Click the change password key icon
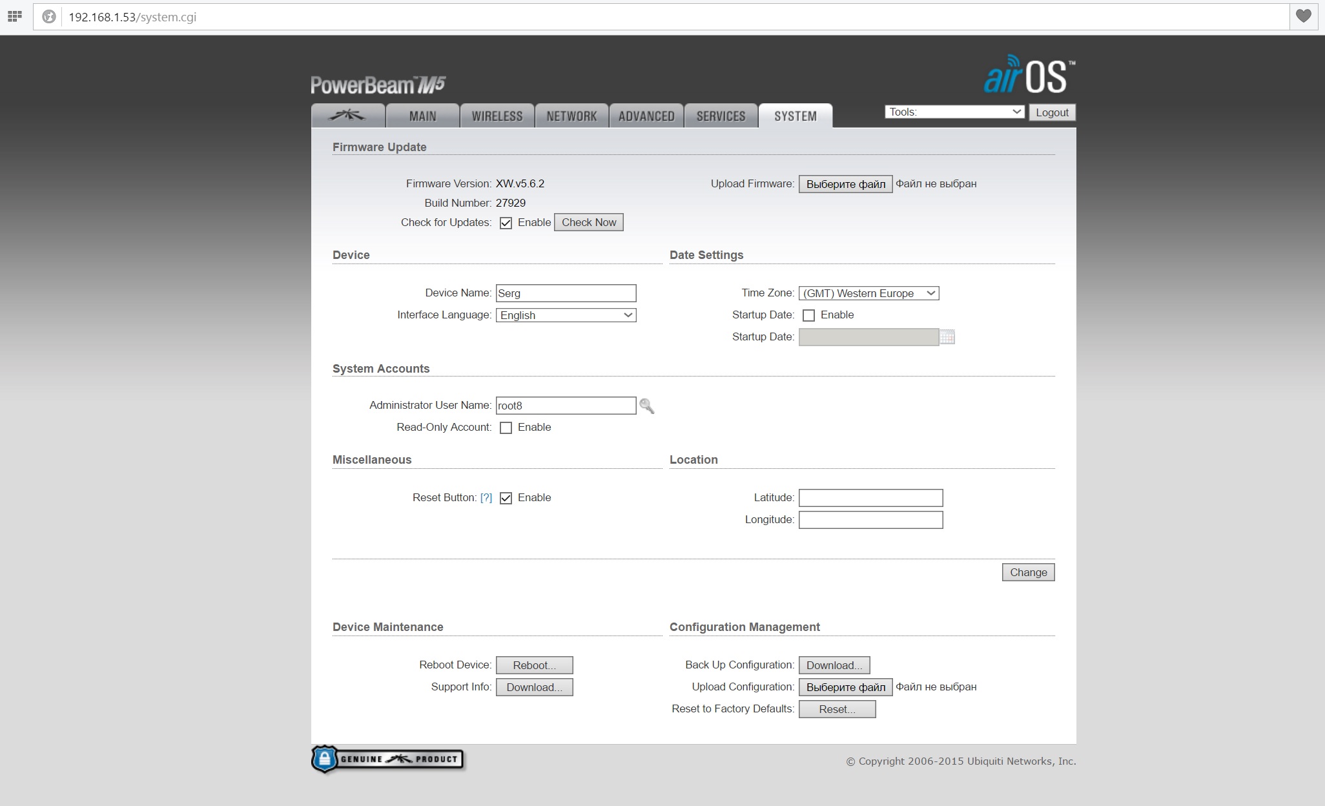This screenshot has height=806, width=1325. 646,406
